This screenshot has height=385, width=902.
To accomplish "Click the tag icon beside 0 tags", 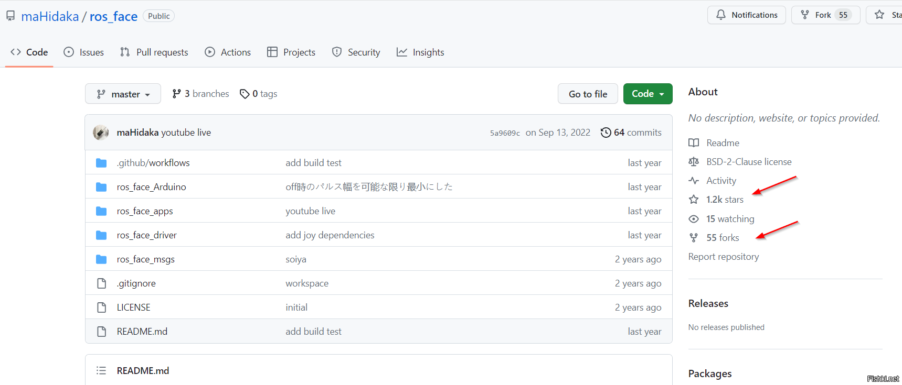I will click(245, 94).
